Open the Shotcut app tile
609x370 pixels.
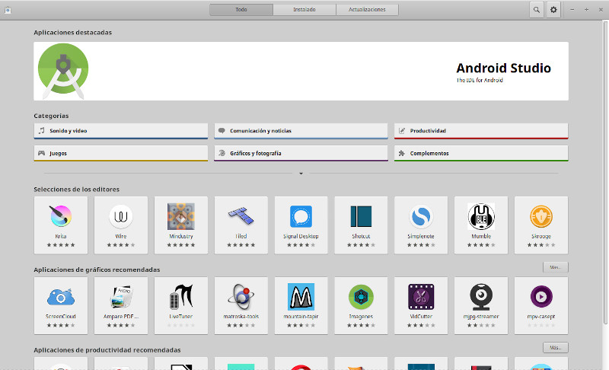361,225
